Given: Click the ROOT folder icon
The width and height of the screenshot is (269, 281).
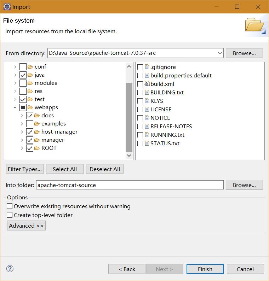Looking at the screenshot, I should coord(37,148).
